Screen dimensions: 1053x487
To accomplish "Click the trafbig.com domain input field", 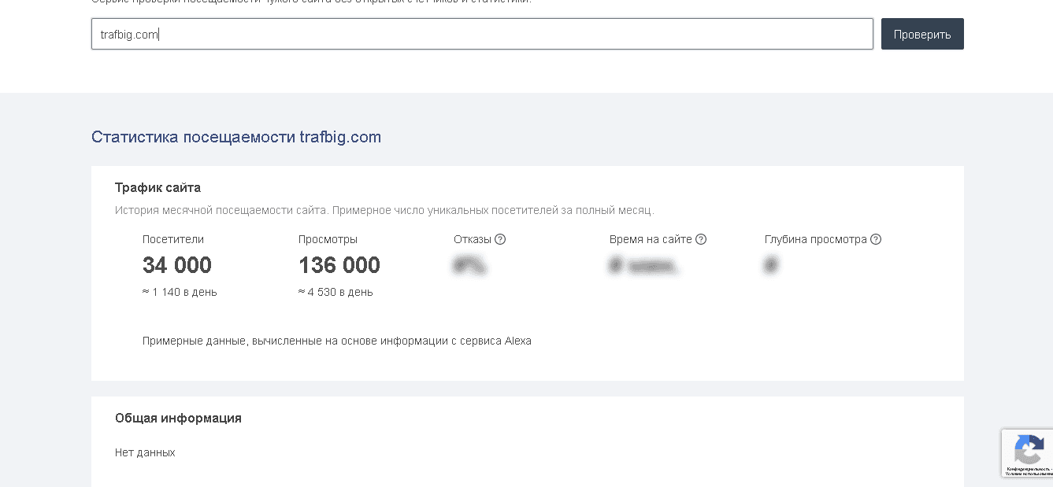I will [482, 35].
